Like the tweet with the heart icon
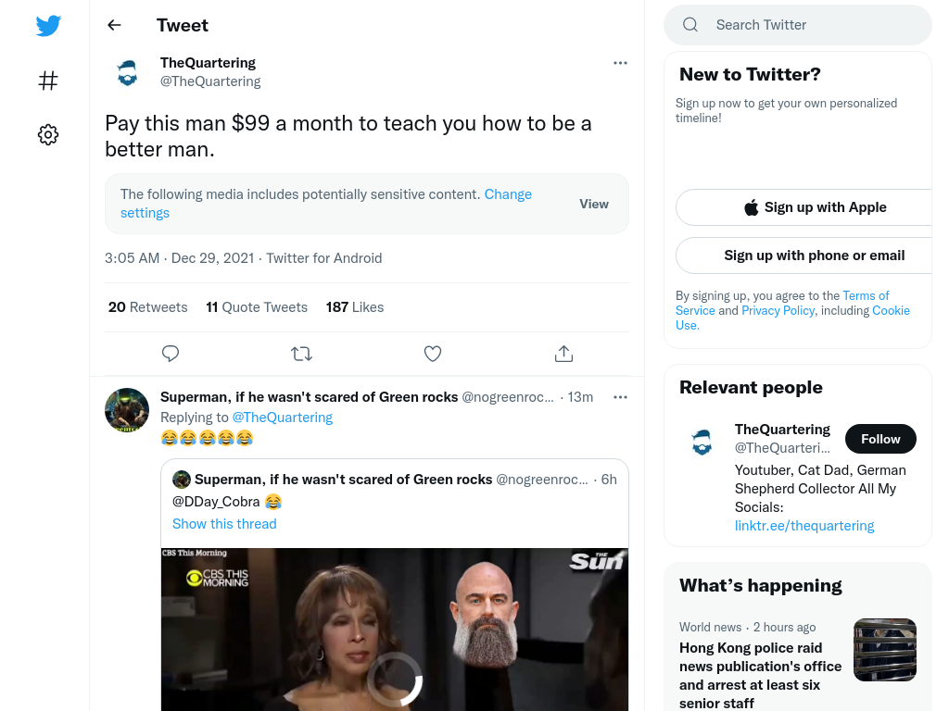The image size is (949, 711). click(433, 354)
